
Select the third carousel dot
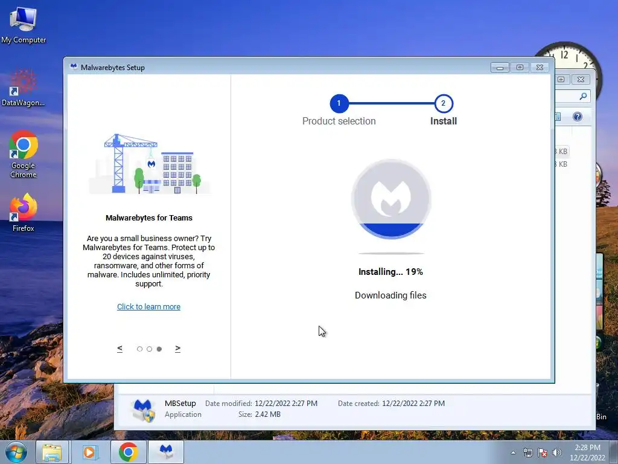click(x=159, y=349)
